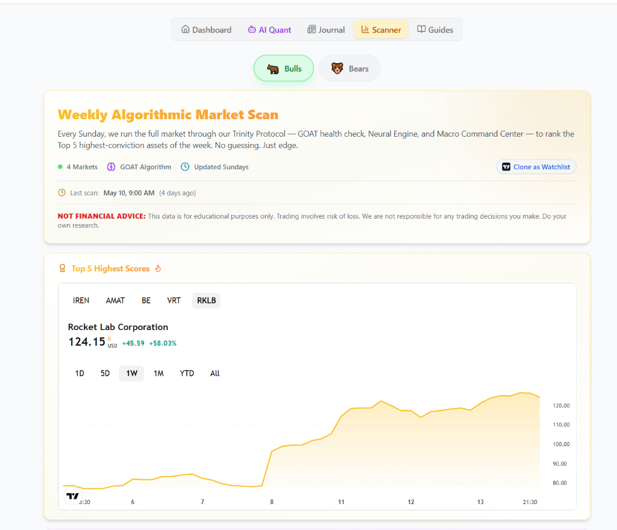Click the Dashboard home icon
Screen dimensions: 617x530
point(186,30)
